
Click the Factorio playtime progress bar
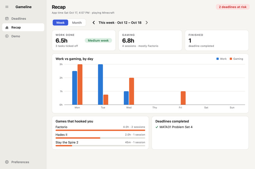(100, 130)
